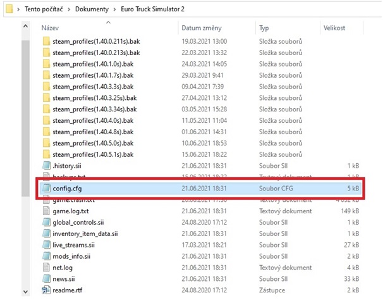Sort files by the Typ column
This screenshot has width=383, height=305.
(264, 28)
